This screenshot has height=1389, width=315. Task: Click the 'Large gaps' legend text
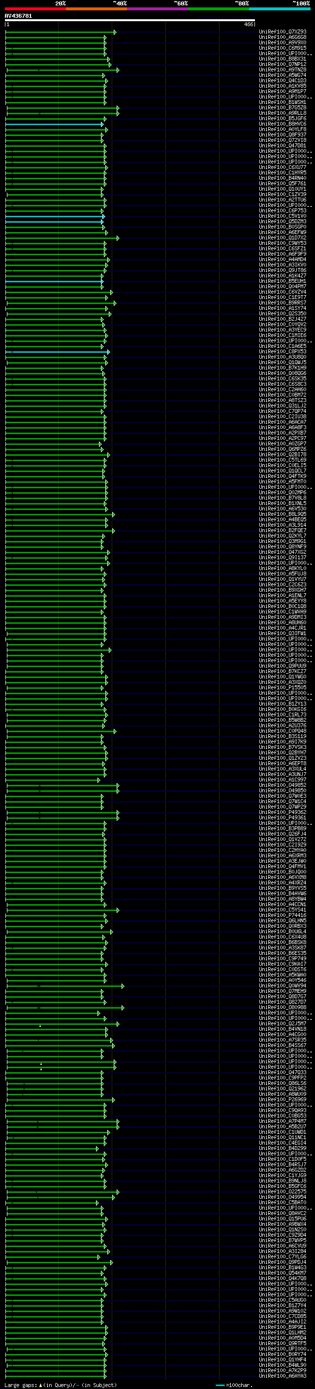21,1385
